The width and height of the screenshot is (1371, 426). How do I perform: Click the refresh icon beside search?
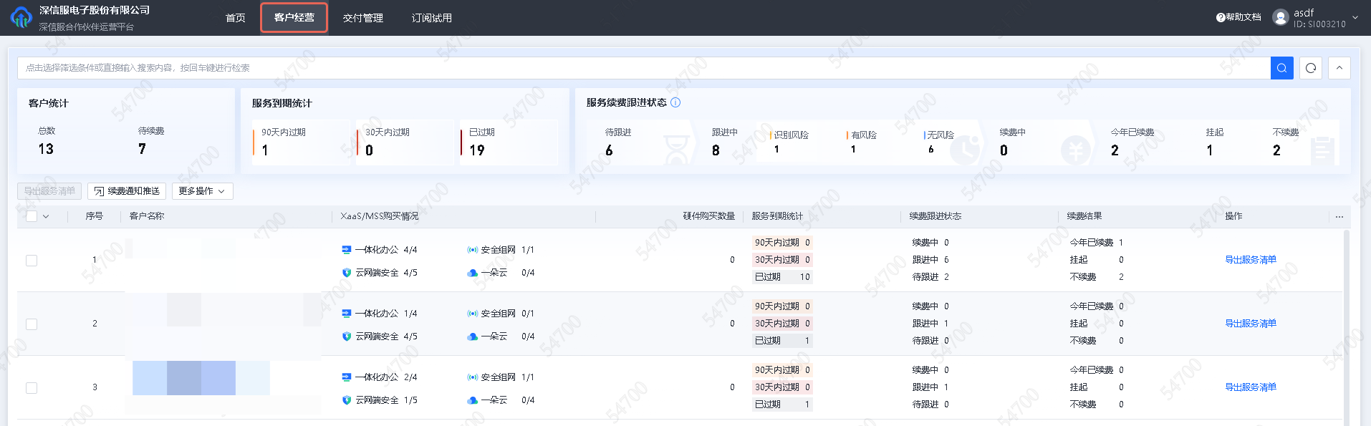click(x=1310, y=68)
